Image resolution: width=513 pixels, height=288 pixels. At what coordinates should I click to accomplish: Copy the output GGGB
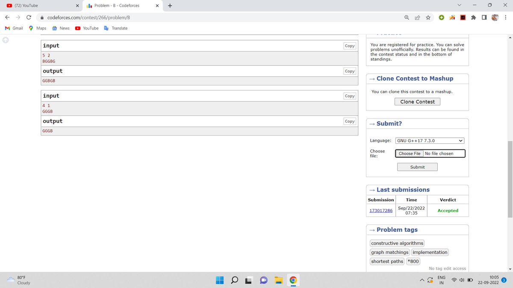[x=350, y=121]
